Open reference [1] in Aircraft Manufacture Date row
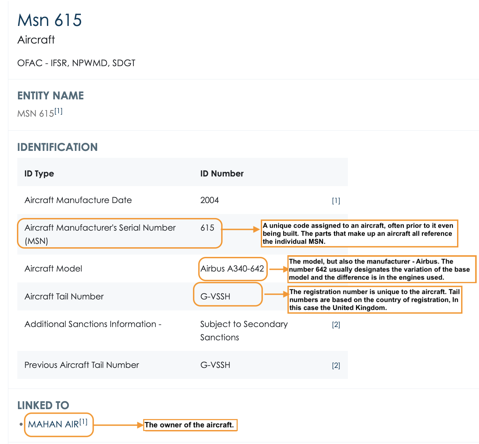The image size is (479, 444). coord(336,201)
